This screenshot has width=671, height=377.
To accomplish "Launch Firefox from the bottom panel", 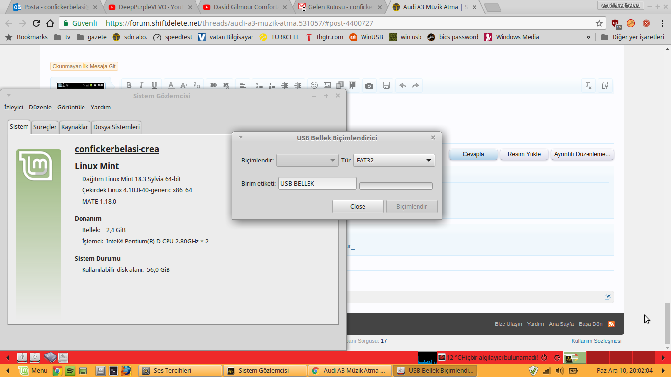I will 126,371.
